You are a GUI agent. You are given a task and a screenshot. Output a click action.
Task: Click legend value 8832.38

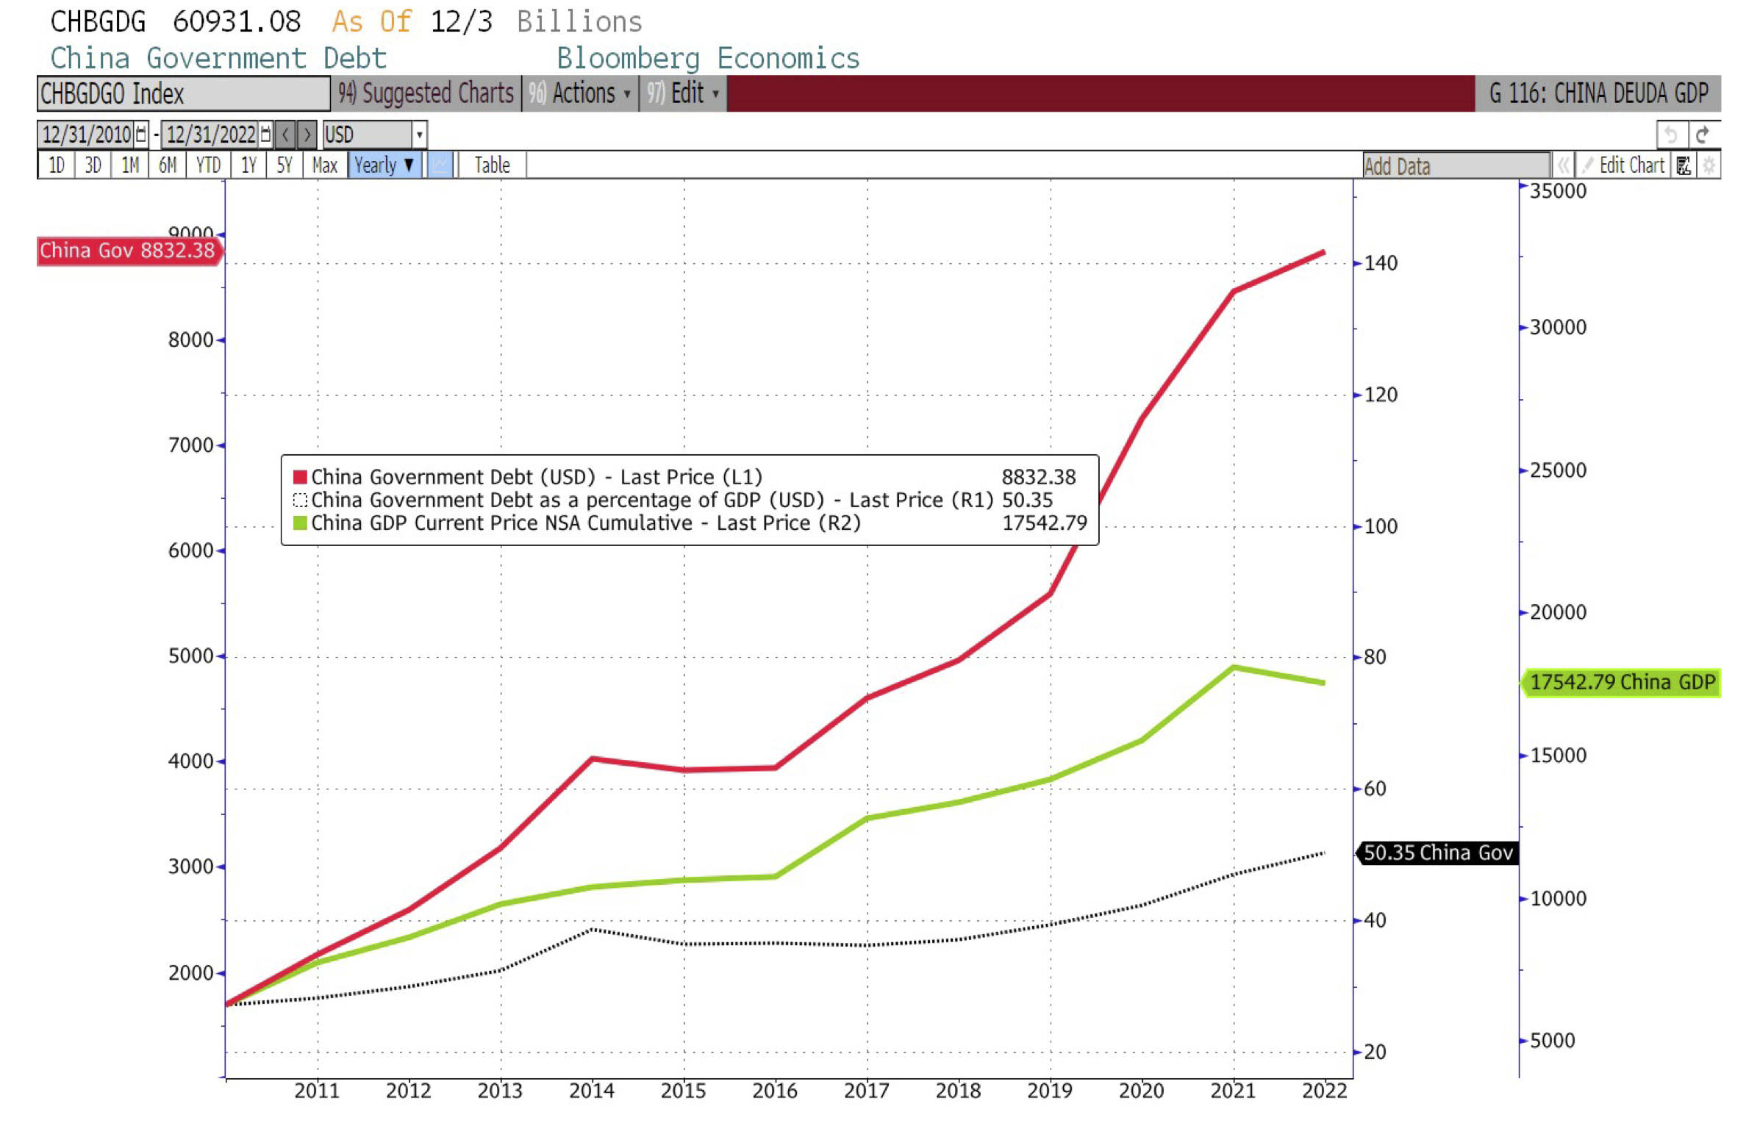click(x=1038, y=477)
